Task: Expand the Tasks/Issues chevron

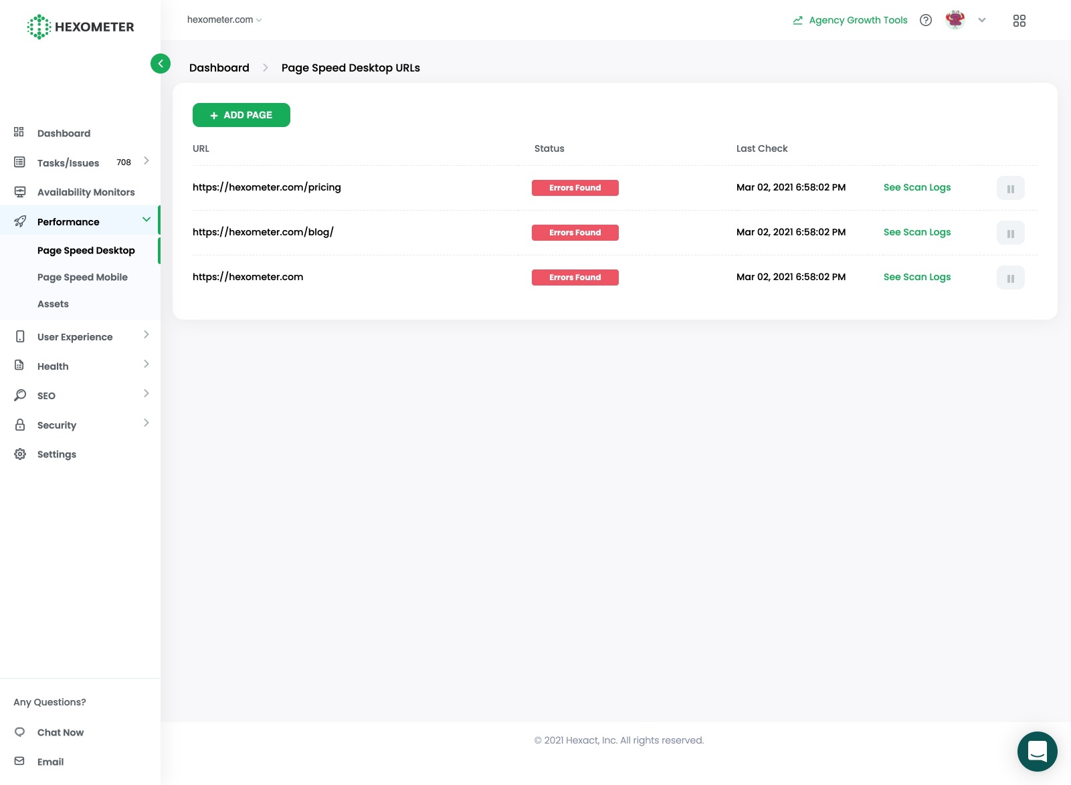Action: point(147,161)
